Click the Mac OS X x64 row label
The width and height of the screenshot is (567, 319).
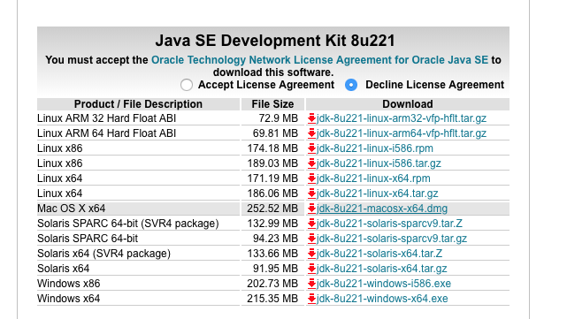point(72,209)
